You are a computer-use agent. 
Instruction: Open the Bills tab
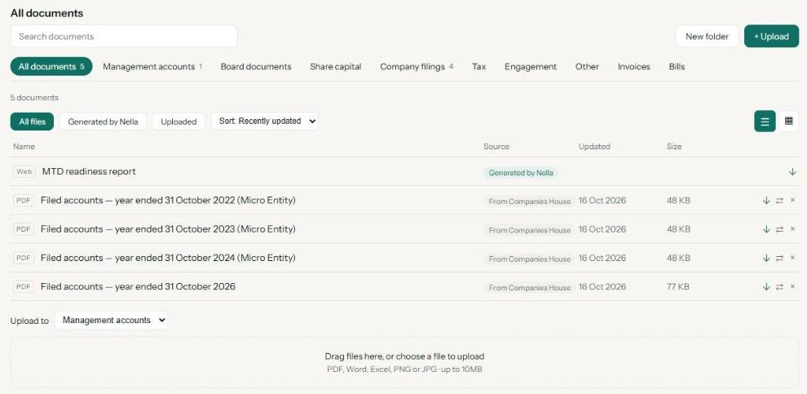click(x=677, y=66)
